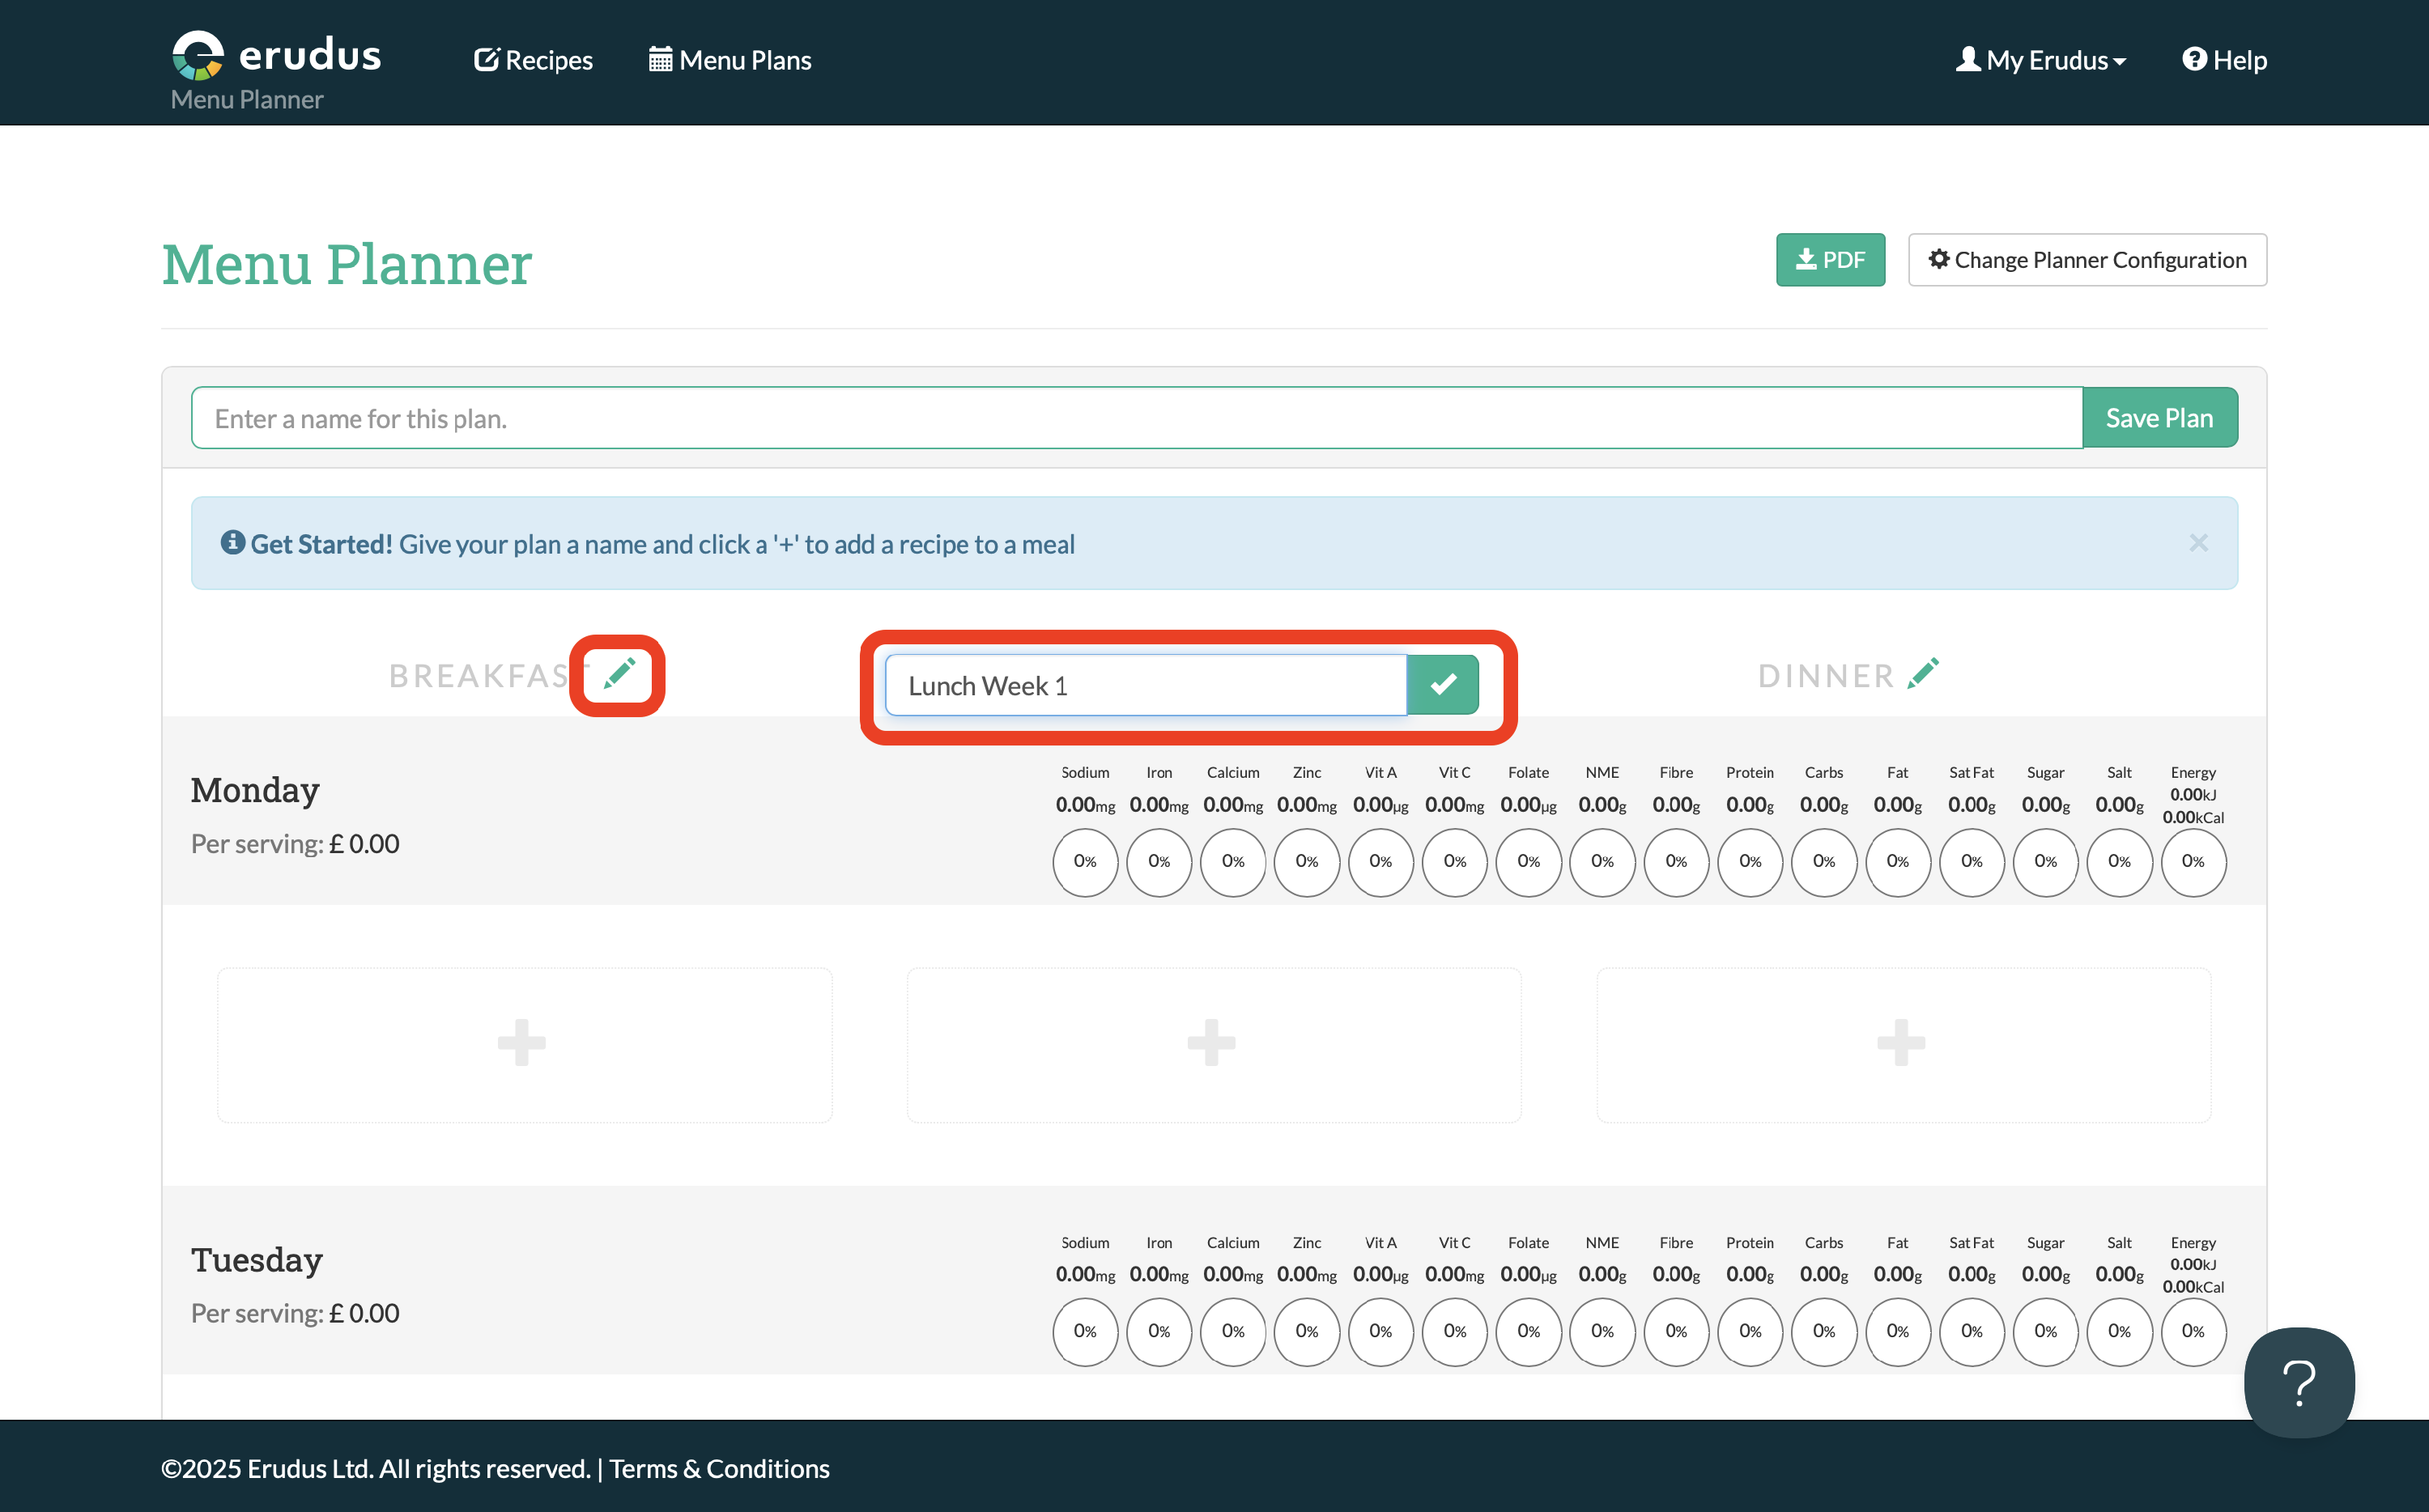Open the help chat bubble widget
Viewport: 2429px width, 1512px height.
point(2298,1382)
